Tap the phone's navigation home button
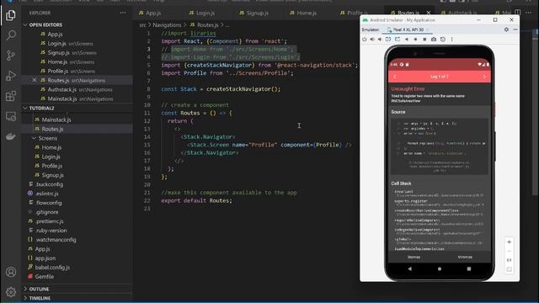 [440, 269]
